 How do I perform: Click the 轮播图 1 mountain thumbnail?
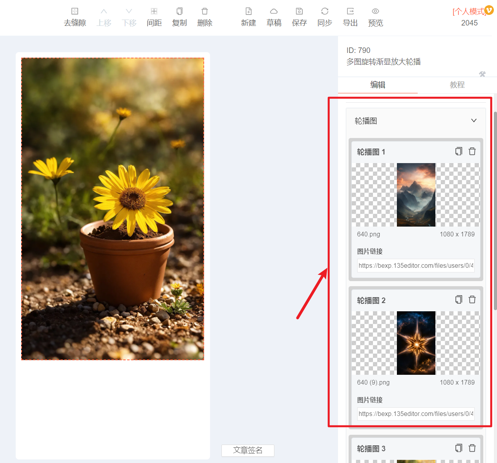[416, 195]
